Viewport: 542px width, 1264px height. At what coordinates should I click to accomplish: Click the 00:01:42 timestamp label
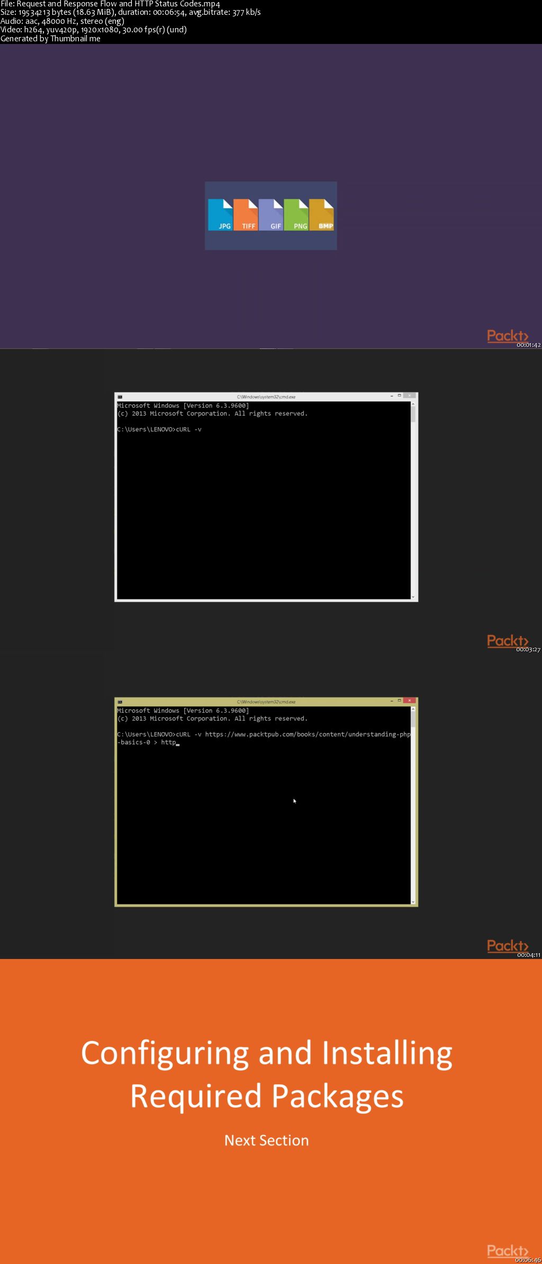(x=529, y=345)
